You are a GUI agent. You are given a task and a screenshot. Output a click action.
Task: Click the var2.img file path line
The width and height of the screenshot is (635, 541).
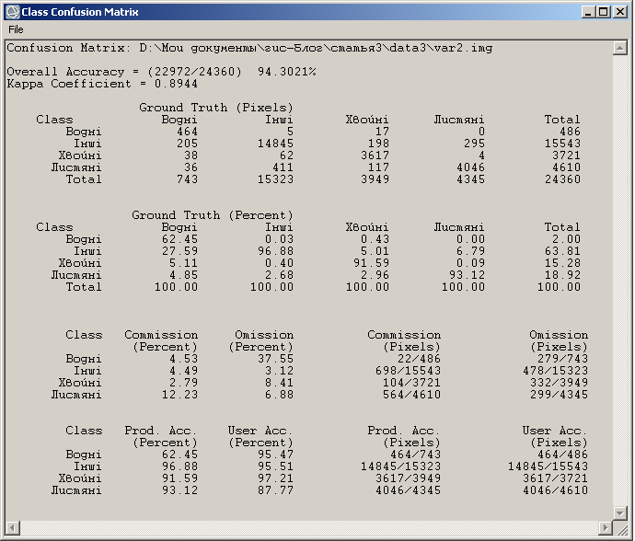pos(248,48)
